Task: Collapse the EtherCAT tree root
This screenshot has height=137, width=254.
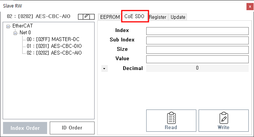Action: pyautogui.click(x=8, y=26)
